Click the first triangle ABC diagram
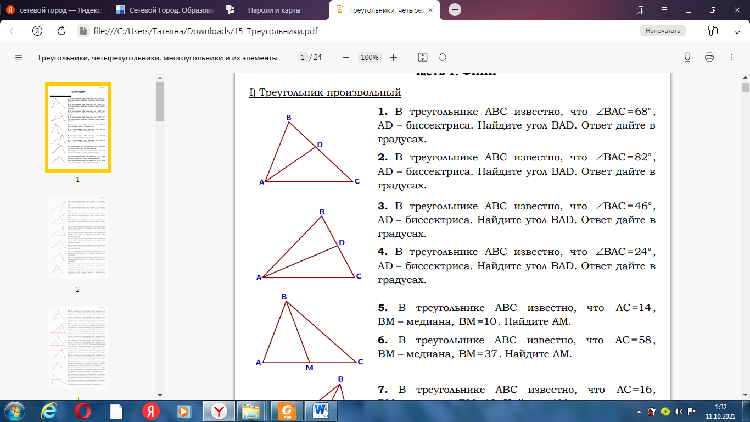Viewport: 750px width, 422px height. pos(309,150)
